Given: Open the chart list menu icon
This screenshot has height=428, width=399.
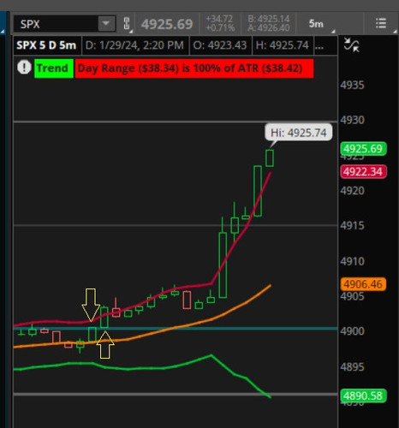Looking at the screenshot, I should click(380, 24).
